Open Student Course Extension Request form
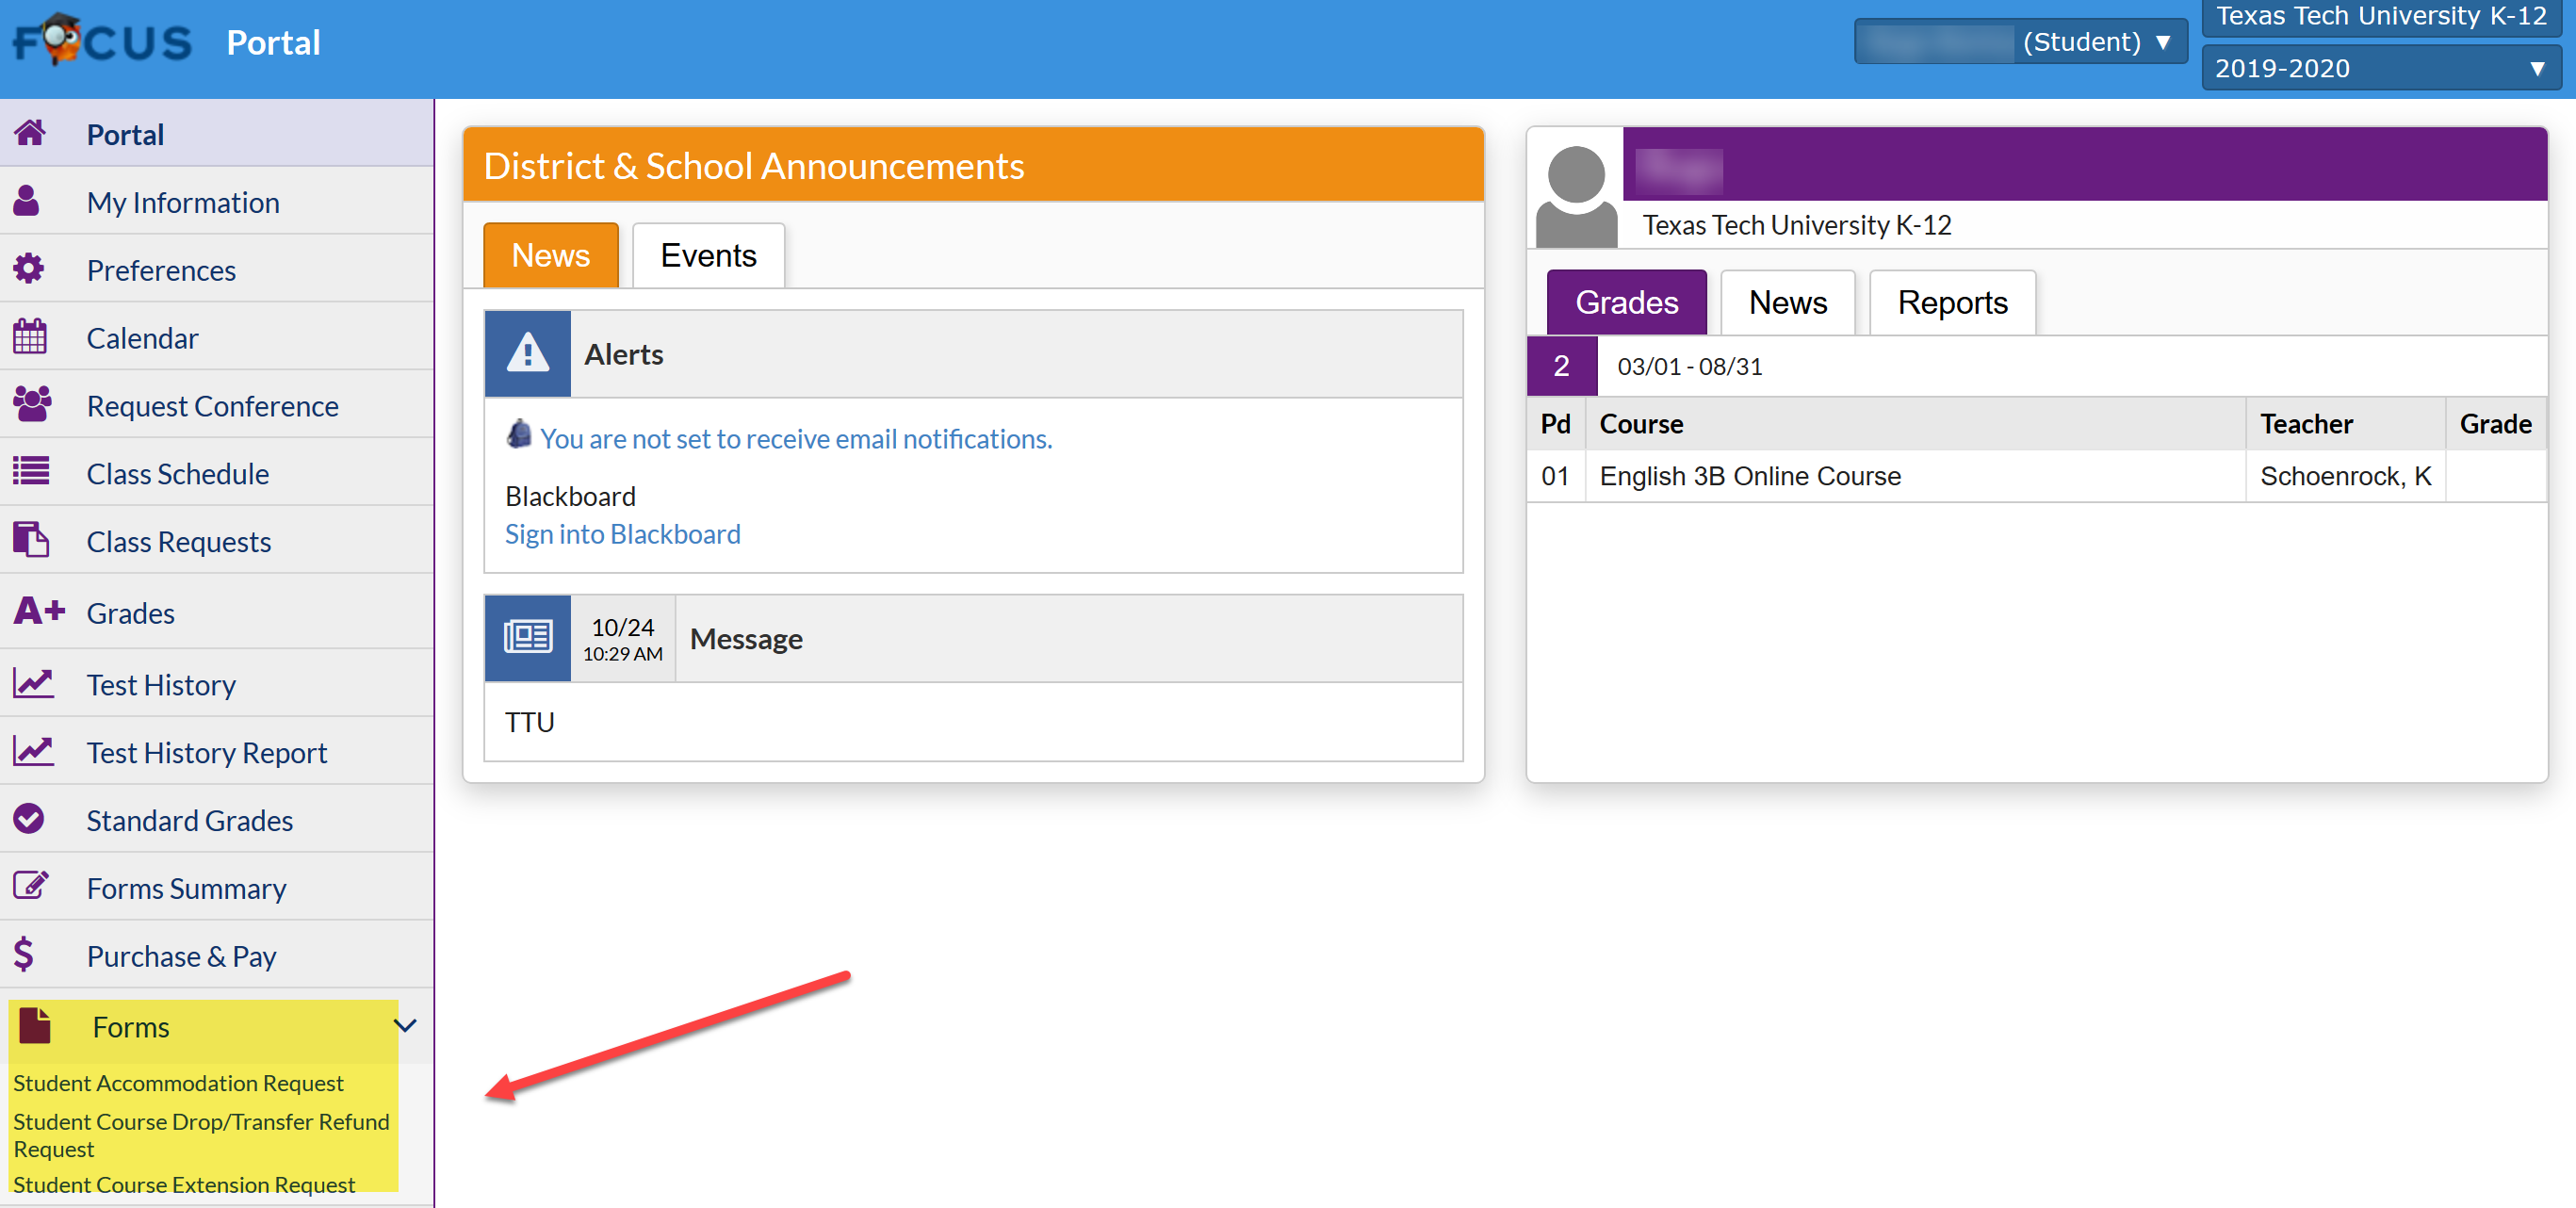2576x1208 pixels. 184,1184
